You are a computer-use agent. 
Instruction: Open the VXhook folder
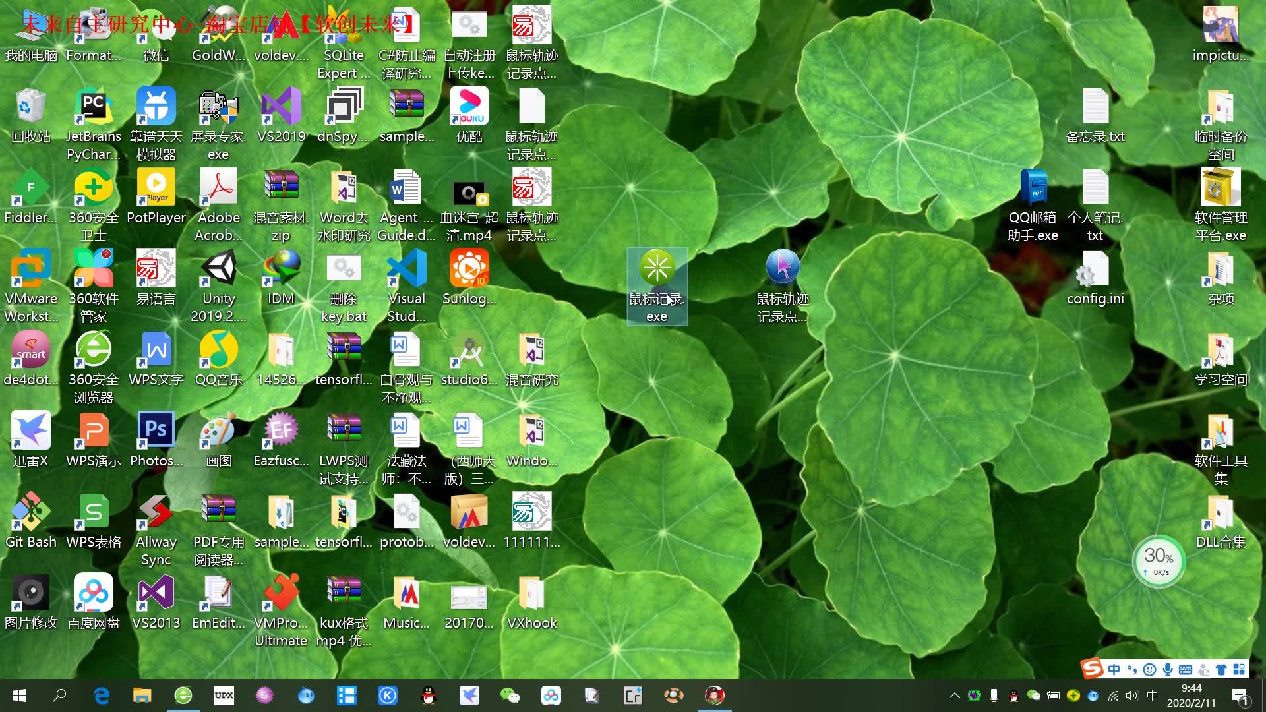coord(531,602)
